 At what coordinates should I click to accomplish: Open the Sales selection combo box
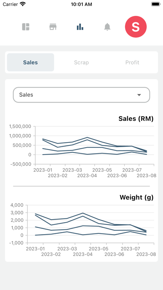pos(81,95)
